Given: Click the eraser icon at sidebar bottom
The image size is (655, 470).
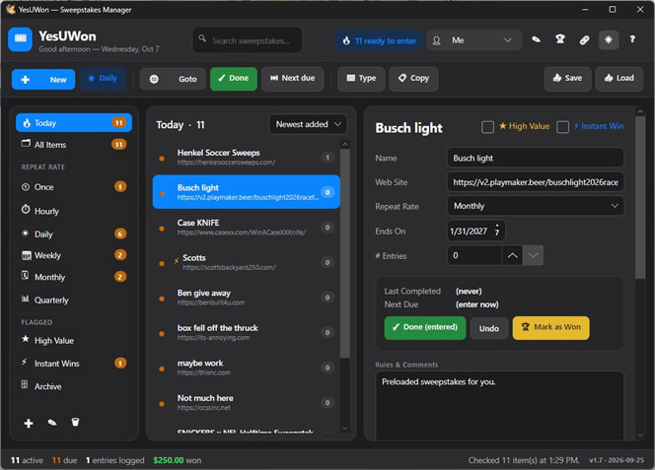Looking at the screenshot, I should [x=52, y=423].
